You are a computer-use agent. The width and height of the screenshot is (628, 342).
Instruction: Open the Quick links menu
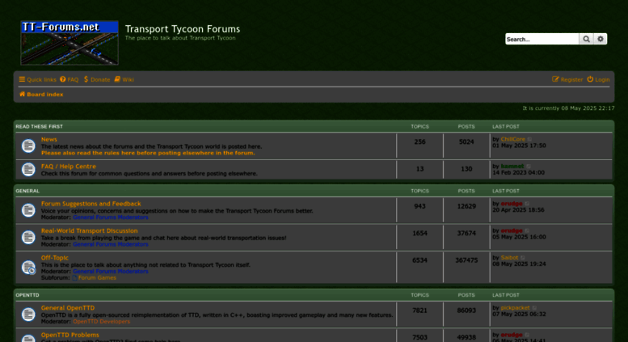38,80
